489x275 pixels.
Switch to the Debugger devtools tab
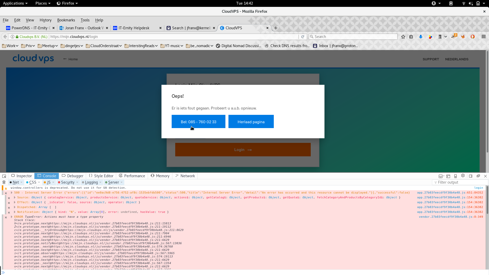pyautogui.click(x=73, y=176)
